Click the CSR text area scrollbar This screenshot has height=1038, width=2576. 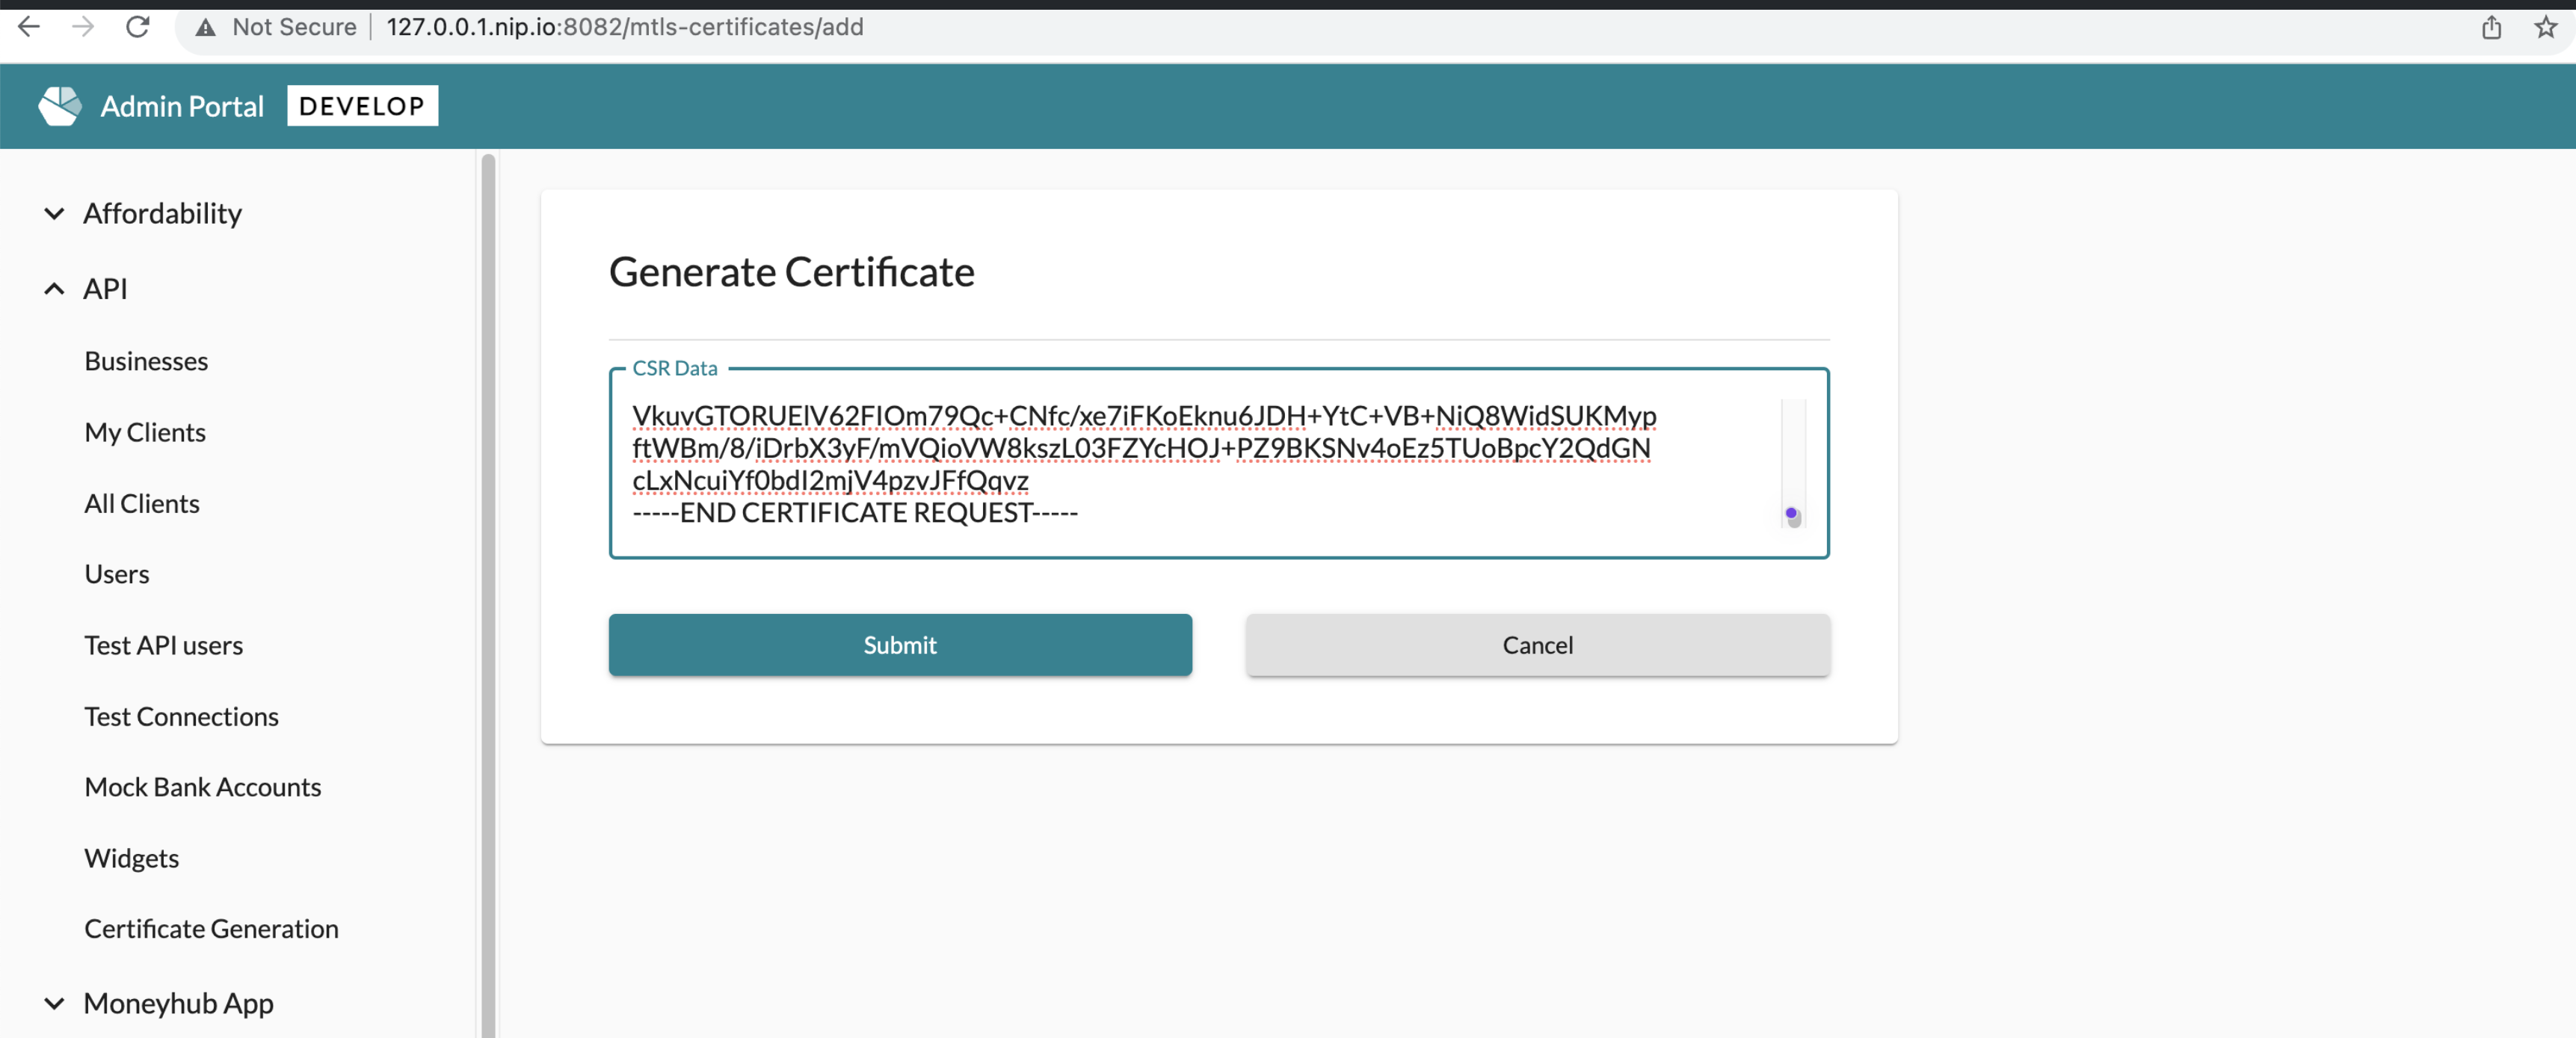(x=1794, y=463)
